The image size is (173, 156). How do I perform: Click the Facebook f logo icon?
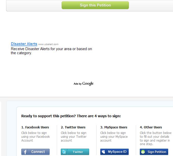point(25,152)
